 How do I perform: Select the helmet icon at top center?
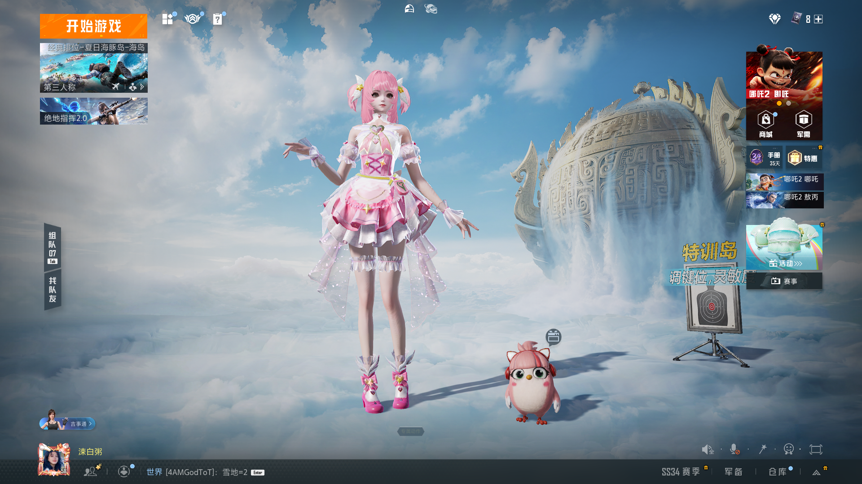pos(409,9)
